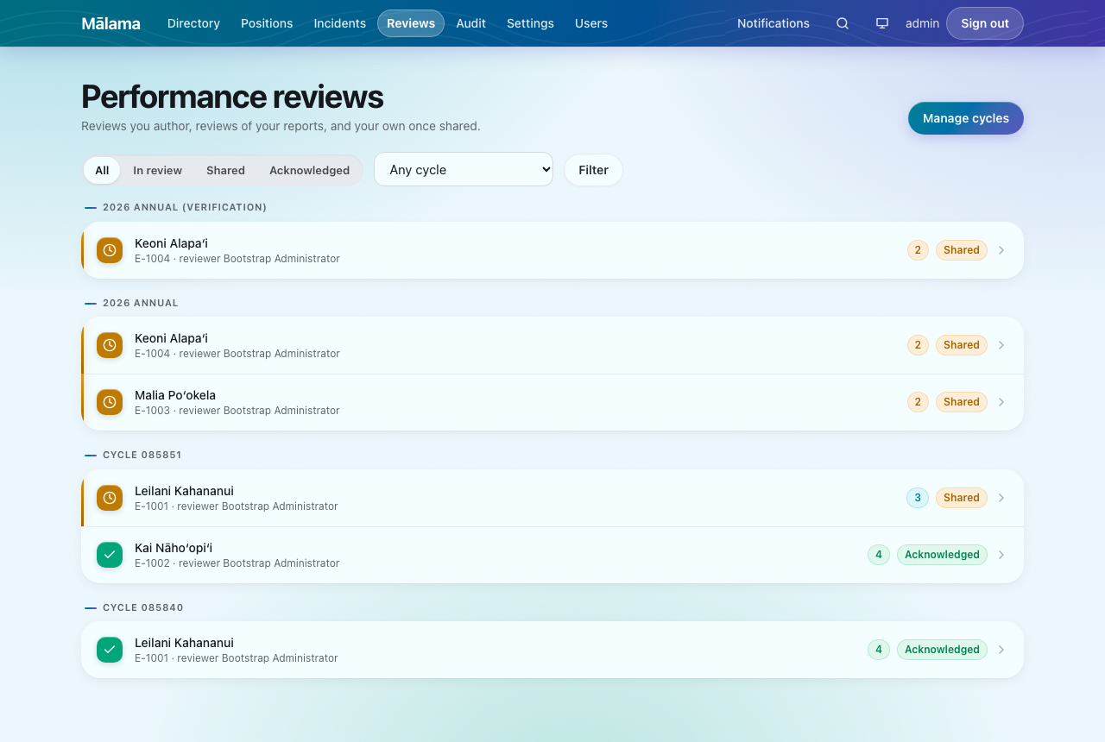Image resolution: width=1105 pixels, height=742 pixels.
Task: Apply with the Filter button
Action: [x=593, y=170]
